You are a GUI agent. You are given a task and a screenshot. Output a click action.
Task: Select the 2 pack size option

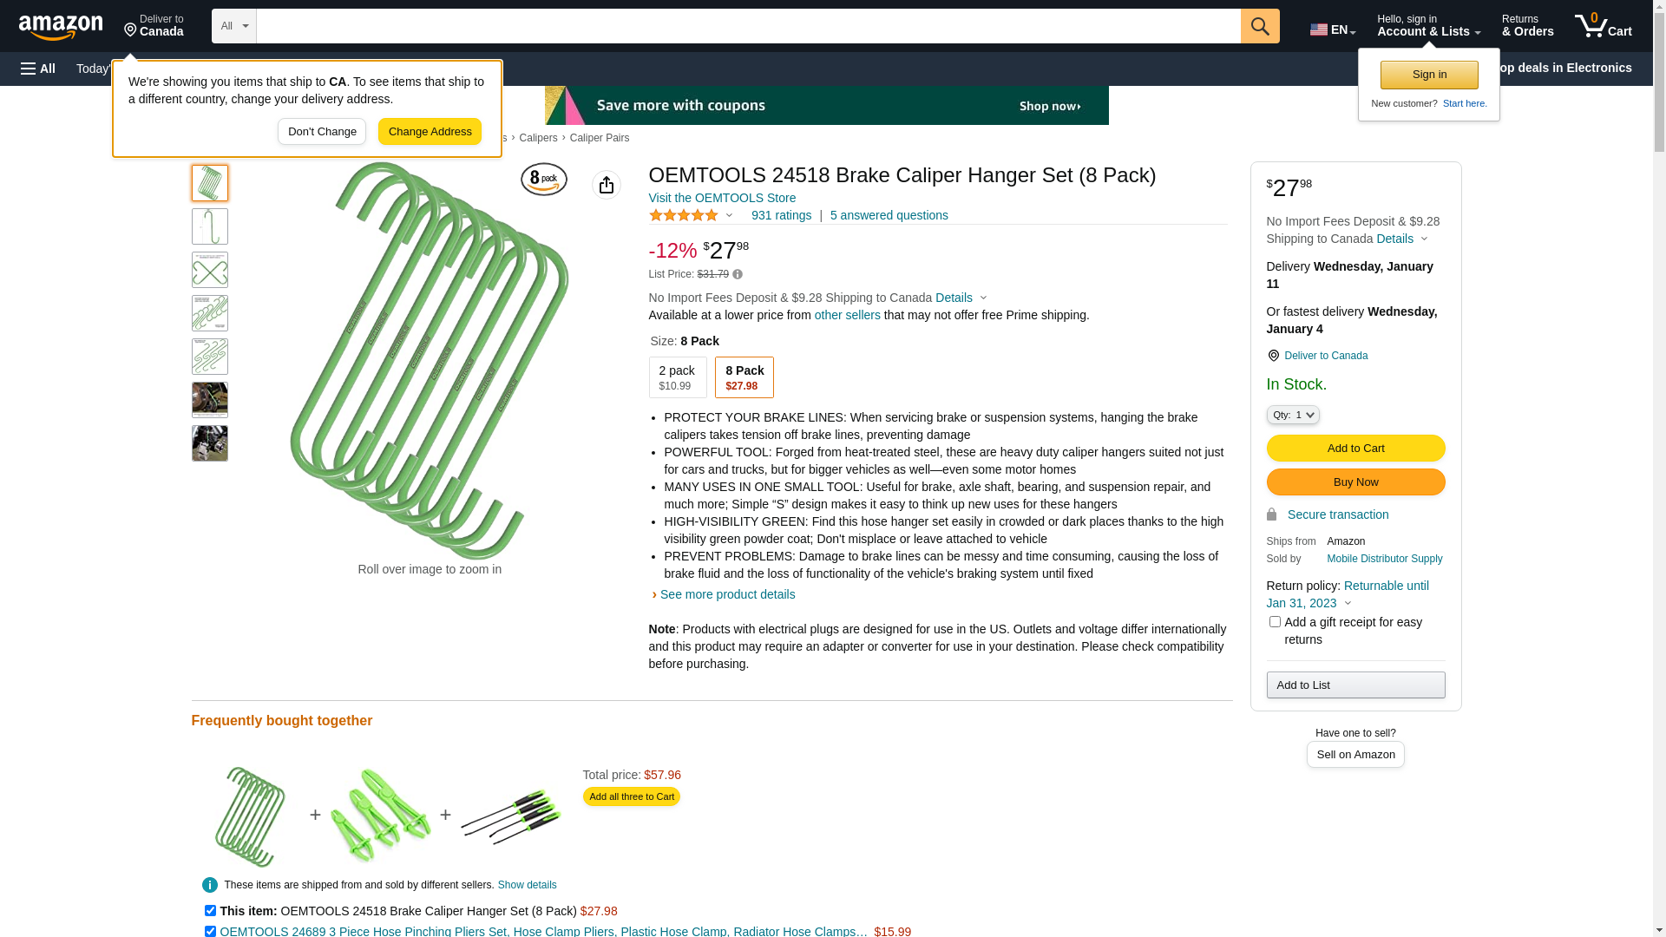(x=678, y=377)
